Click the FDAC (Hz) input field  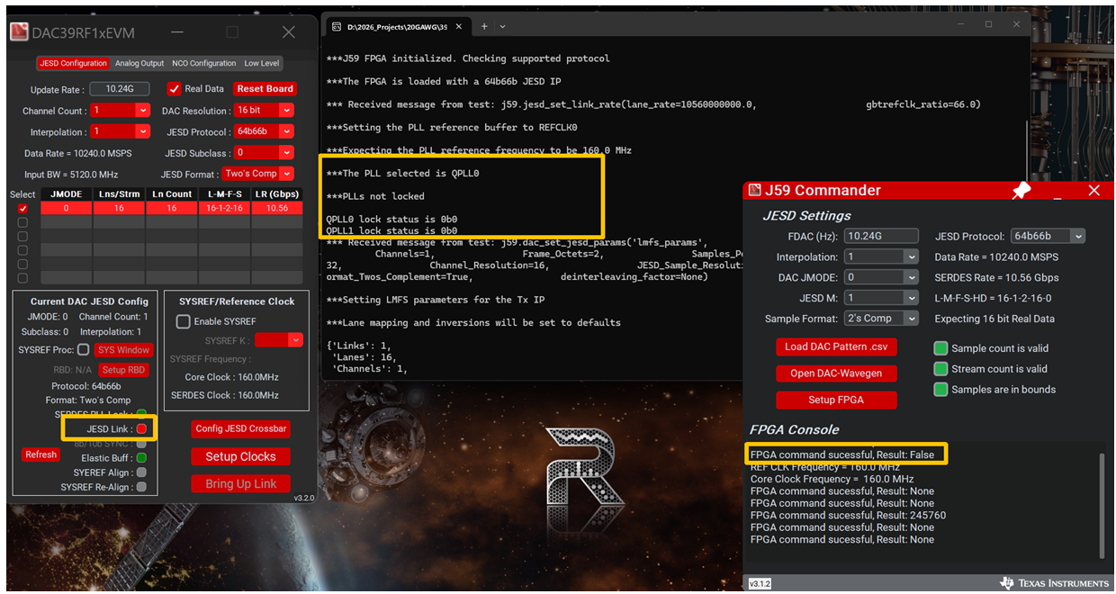[881, 237]
